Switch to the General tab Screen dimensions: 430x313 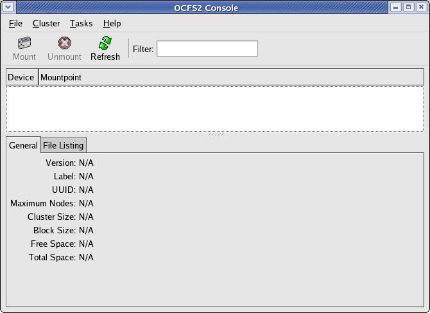[23, 145]
